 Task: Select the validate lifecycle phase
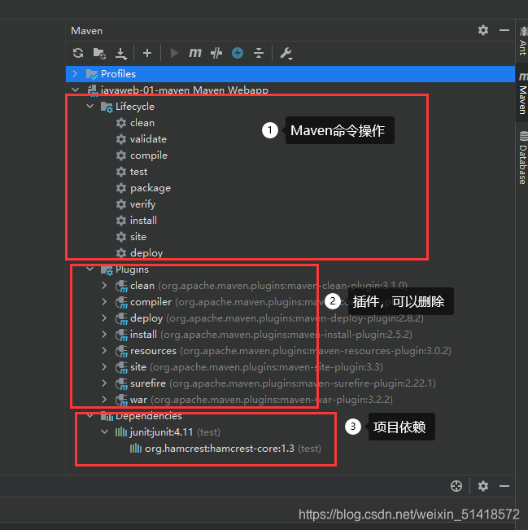tap(148, 139)
